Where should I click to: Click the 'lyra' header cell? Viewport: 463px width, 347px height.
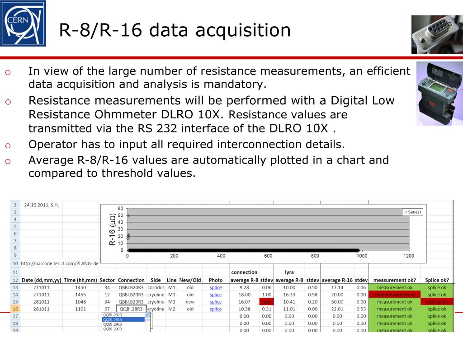click(289, 272)
